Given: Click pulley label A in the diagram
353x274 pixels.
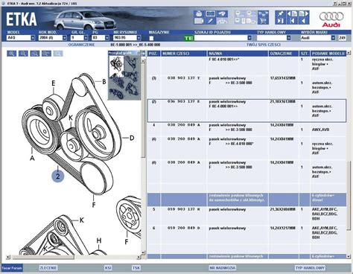Looking at the screenshot, I should click(32, 158).
